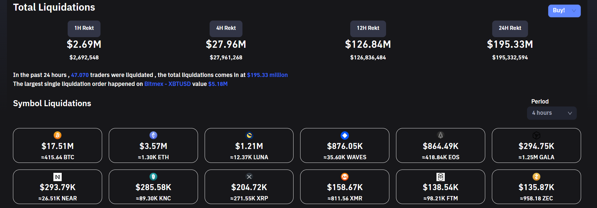Click the GALA coin icon
Screen dimensions: 597x208
click(x=536, y=135)
